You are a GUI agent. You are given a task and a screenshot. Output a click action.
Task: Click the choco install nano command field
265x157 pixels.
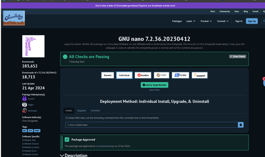click(x=152, y=125)
